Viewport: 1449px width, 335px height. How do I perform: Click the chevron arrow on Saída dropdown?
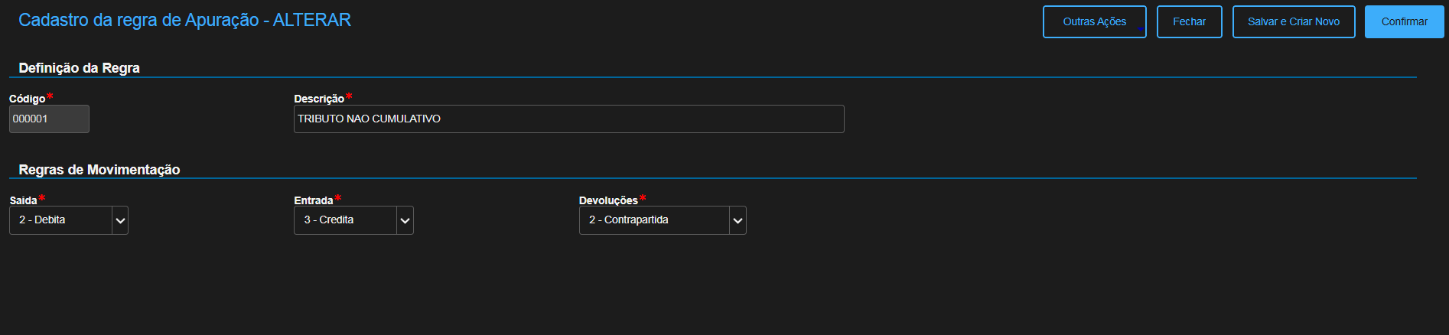click(120, 220)
